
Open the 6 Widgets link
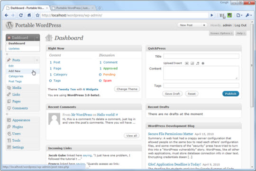click(x=91, y=89)
